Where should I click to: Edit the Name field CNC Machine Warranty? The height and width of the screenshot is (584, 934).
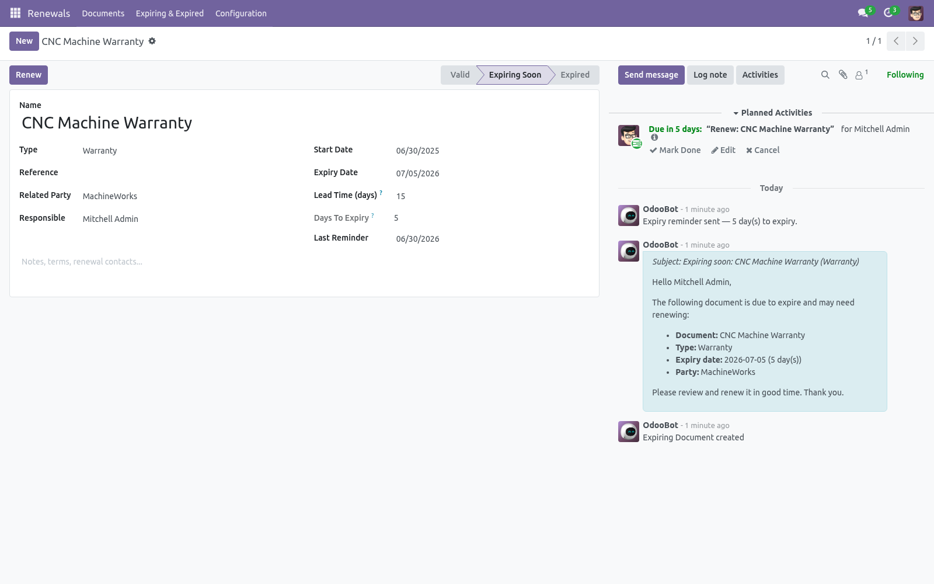pyautogui.click(x=304, y=123)
